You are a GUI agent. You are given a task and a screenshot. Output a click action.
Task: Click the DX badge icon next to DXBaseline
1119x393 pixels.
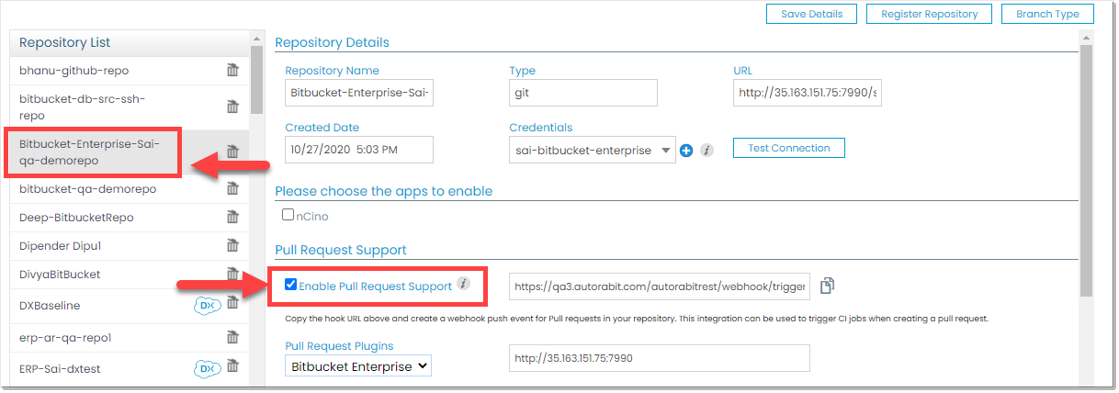point(208,306)
